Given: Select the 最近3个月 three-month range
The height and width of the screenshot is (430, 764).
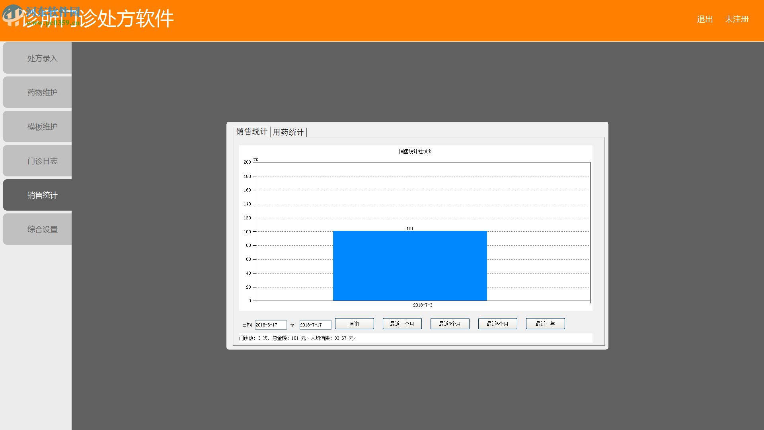Looking at the screenshot, I should tap(450, 324).
